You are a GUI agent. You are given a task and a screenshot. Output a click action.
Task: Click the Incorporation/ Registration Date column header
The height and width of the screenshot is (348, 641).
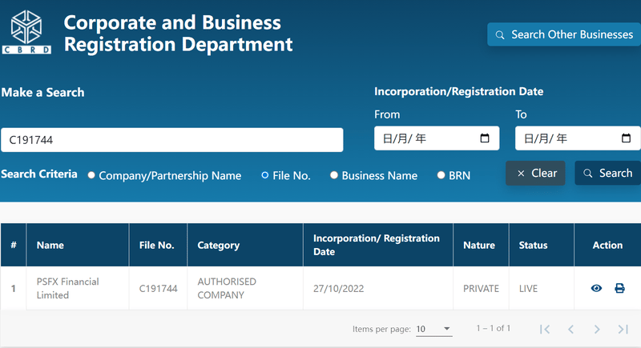pos(378,245)
